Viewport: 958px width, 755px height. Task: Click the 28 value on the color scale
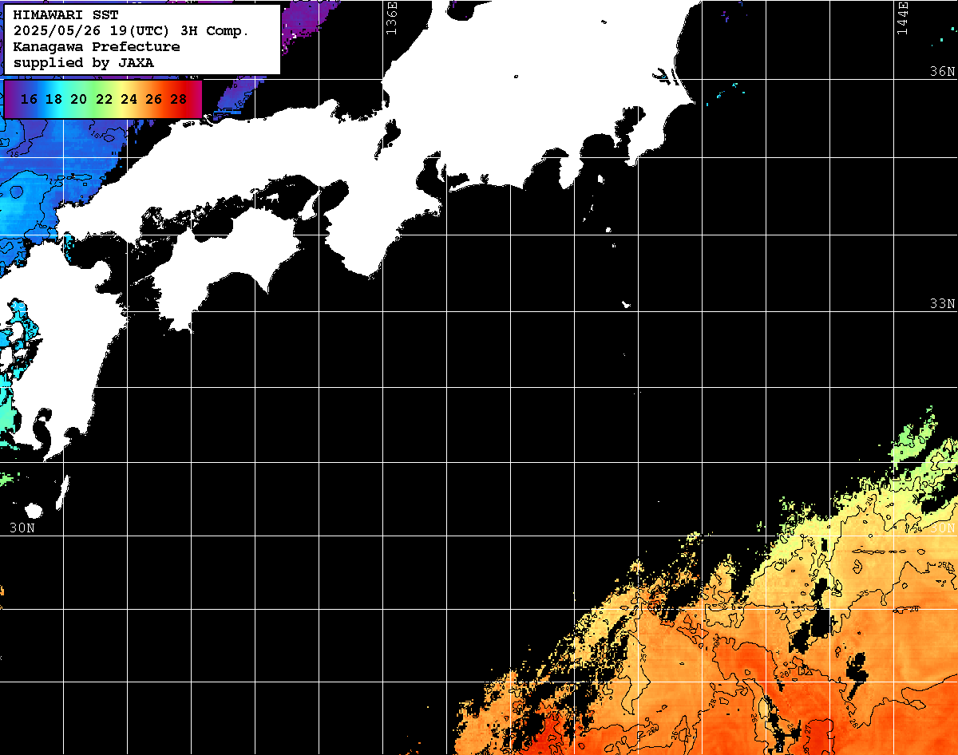[x=179, y=99]
